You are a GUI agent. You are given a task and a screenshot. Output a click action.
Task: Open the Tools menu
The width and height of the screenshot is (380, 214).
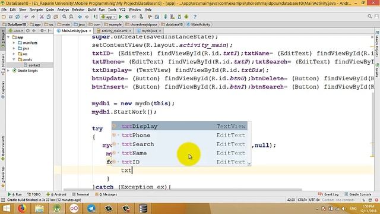(x=112, y=10)
